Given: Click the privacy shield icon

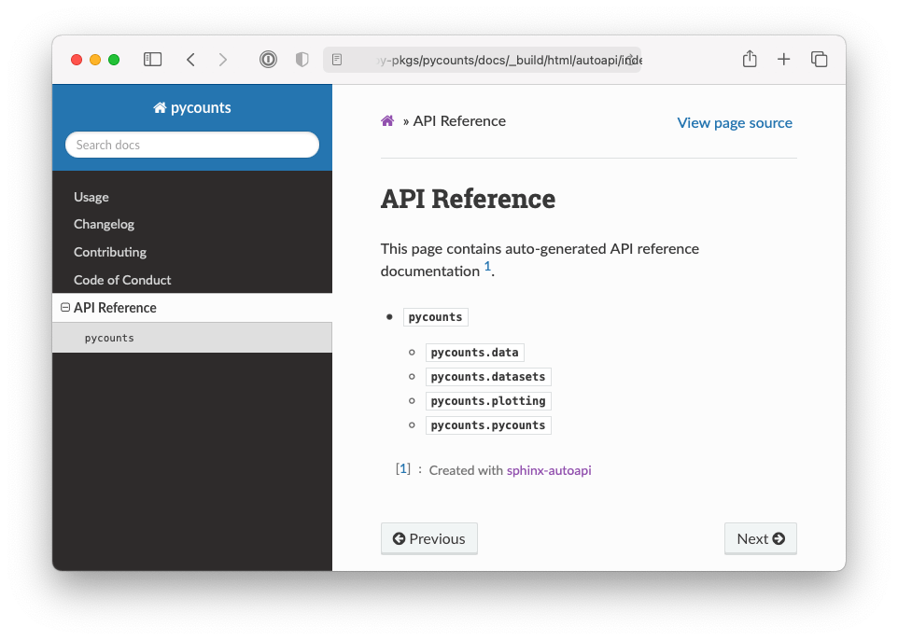Looking at the screenshot, I should [x=302, y=60].
